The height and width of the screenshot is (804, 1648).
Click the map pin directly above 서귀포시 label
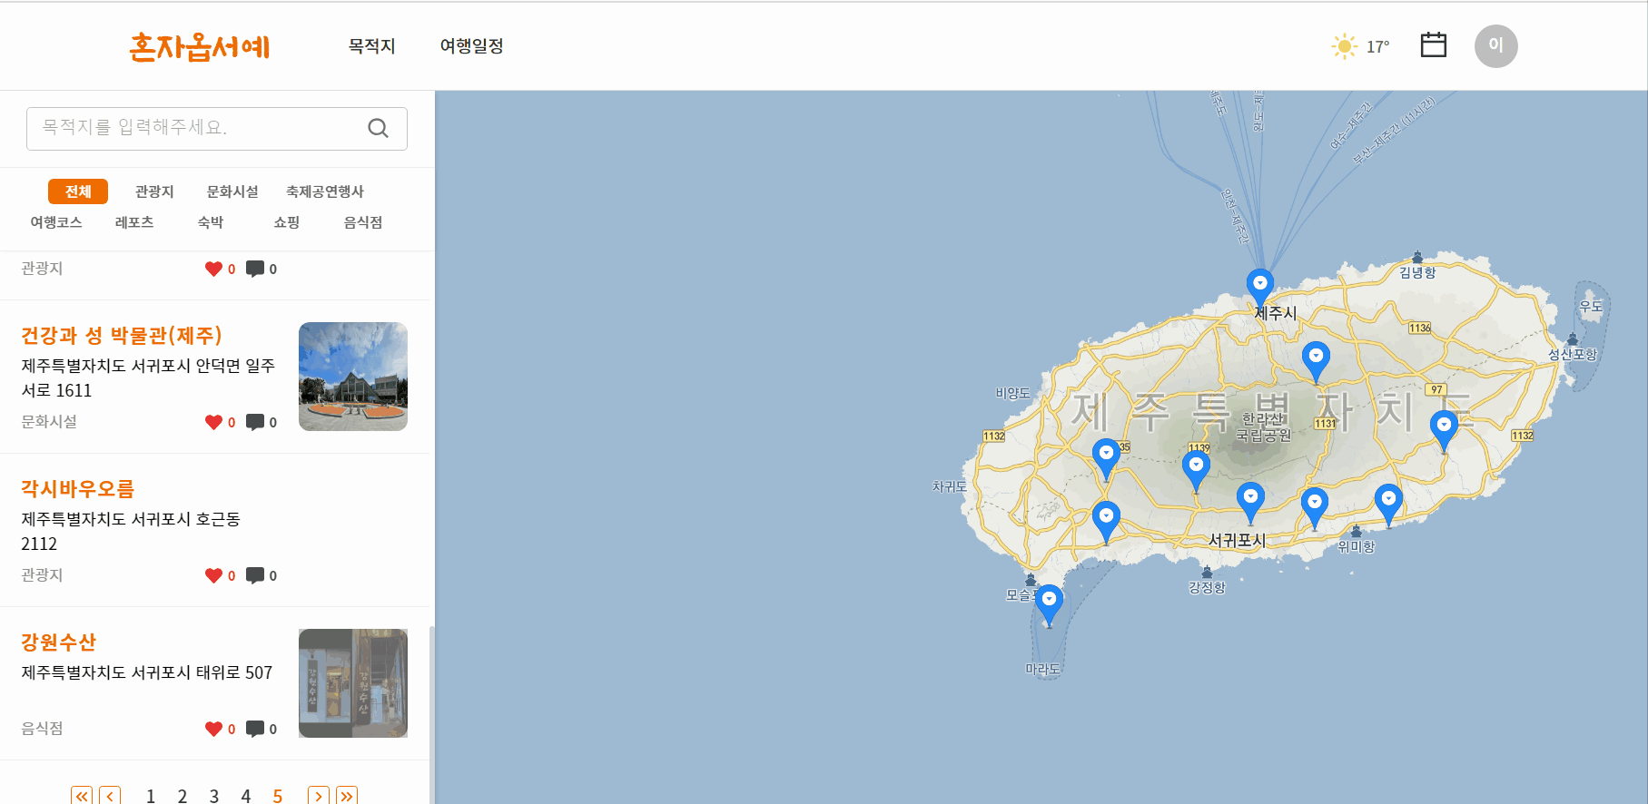point(1250,501)
